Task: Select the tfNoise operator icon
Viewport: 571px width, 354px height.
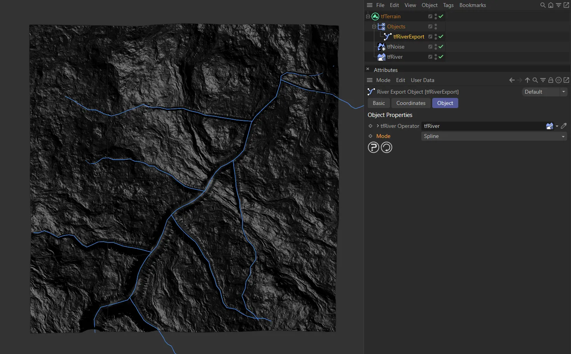Action: click(x=381, y=47)
